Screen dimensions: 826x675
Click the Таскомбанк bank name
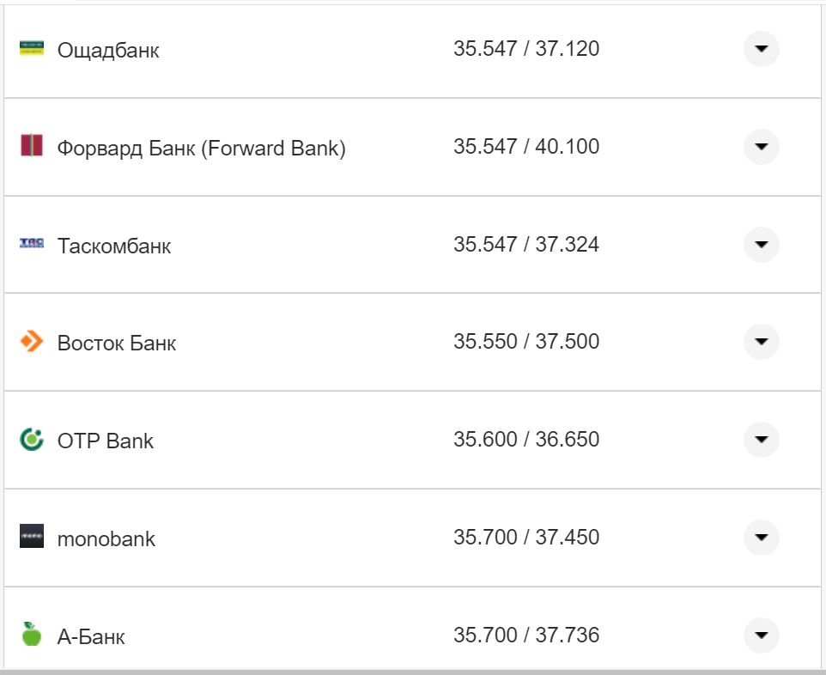coord(114,246)
